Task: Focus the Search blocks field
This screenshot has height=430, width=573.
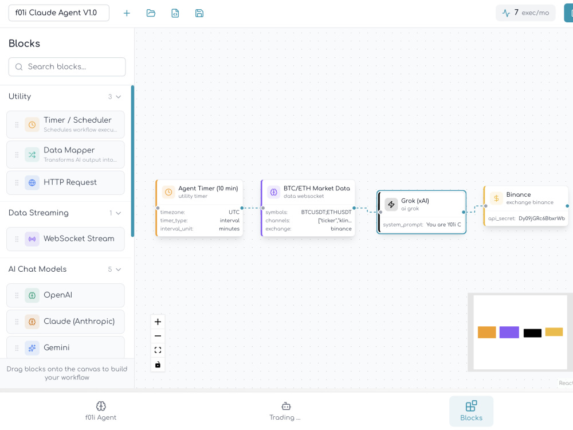Action: (67, 67)
